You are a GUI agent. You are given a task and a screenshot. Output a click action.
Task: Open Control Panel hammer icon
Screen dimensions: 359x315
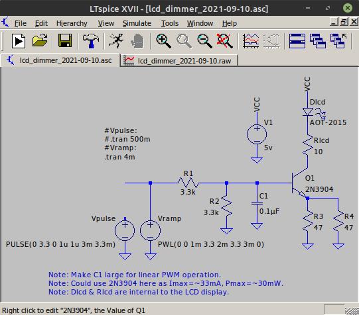[91, 41]
